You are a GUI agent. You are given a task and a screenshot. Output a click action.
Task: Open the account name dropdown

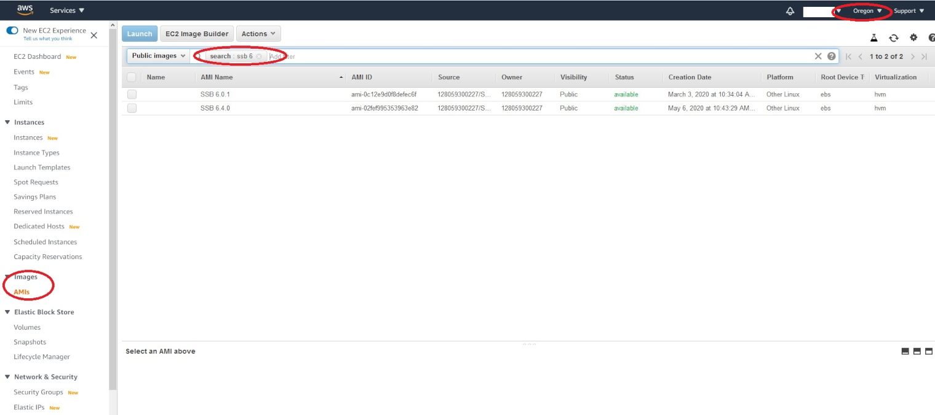(822, 11)
